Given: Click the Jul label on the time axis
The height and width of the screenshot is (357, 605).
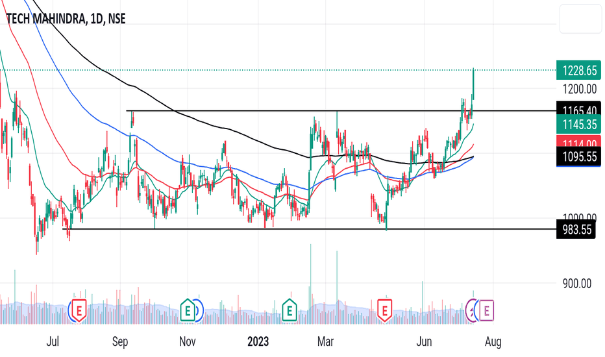Looking at the screenshot, I should 53,341.
